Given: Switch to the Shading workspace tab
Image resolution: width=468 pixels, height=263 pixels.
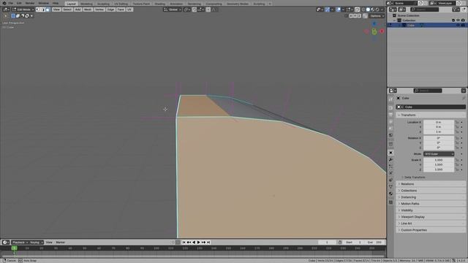Looking at the screenshot, I should 159,4.
